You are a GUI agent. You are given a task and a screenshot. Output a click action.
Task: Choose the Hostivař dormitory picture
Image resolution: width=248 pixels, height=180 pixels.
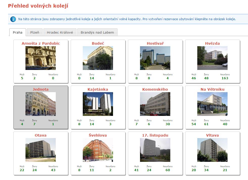(x=155, y=58)
